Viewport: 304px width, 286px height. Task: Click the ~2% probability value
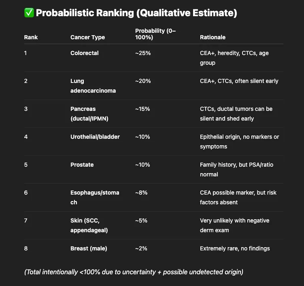[x=141, y=248]
